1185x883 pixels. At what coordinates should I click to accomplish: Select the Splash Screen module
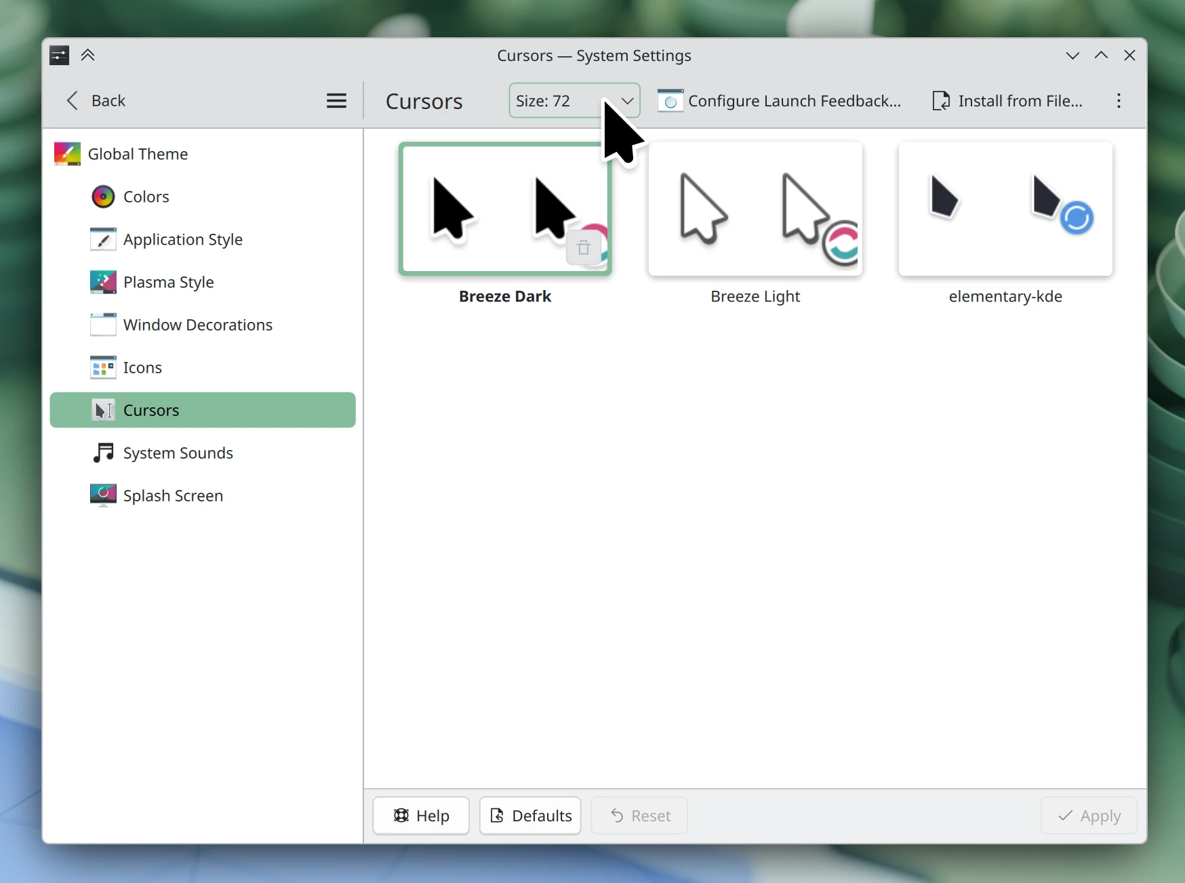click(x=173, y=495)
